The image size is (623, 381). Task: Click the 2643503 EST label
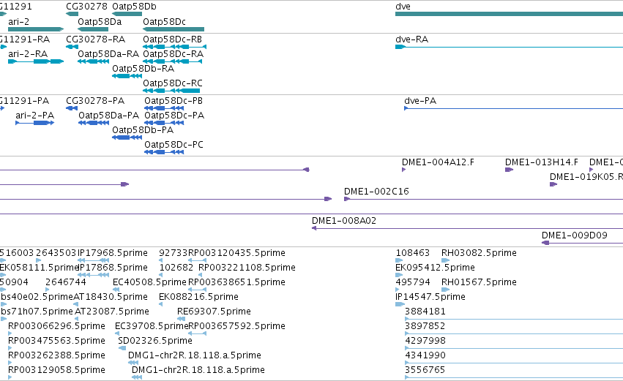point(56,253)
